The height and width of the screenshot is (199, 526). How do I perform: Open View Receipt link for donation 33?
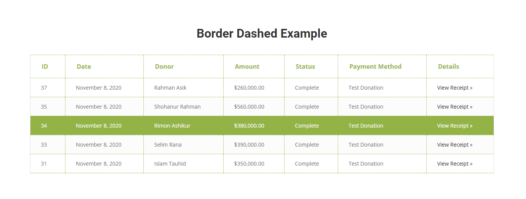(x=454, y=145)
